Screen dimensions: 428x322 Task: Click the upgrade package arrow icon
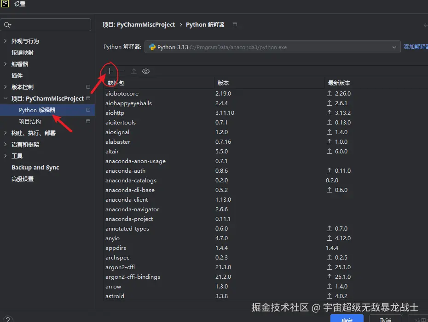point(134,71)
